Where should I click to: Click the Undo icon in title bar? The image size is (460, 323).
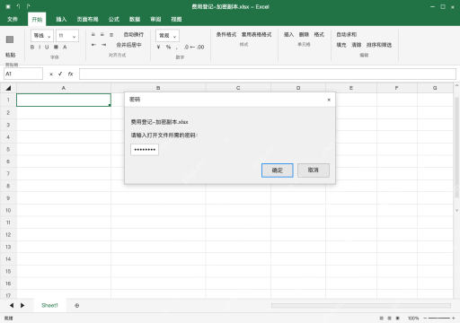point(18,6)
